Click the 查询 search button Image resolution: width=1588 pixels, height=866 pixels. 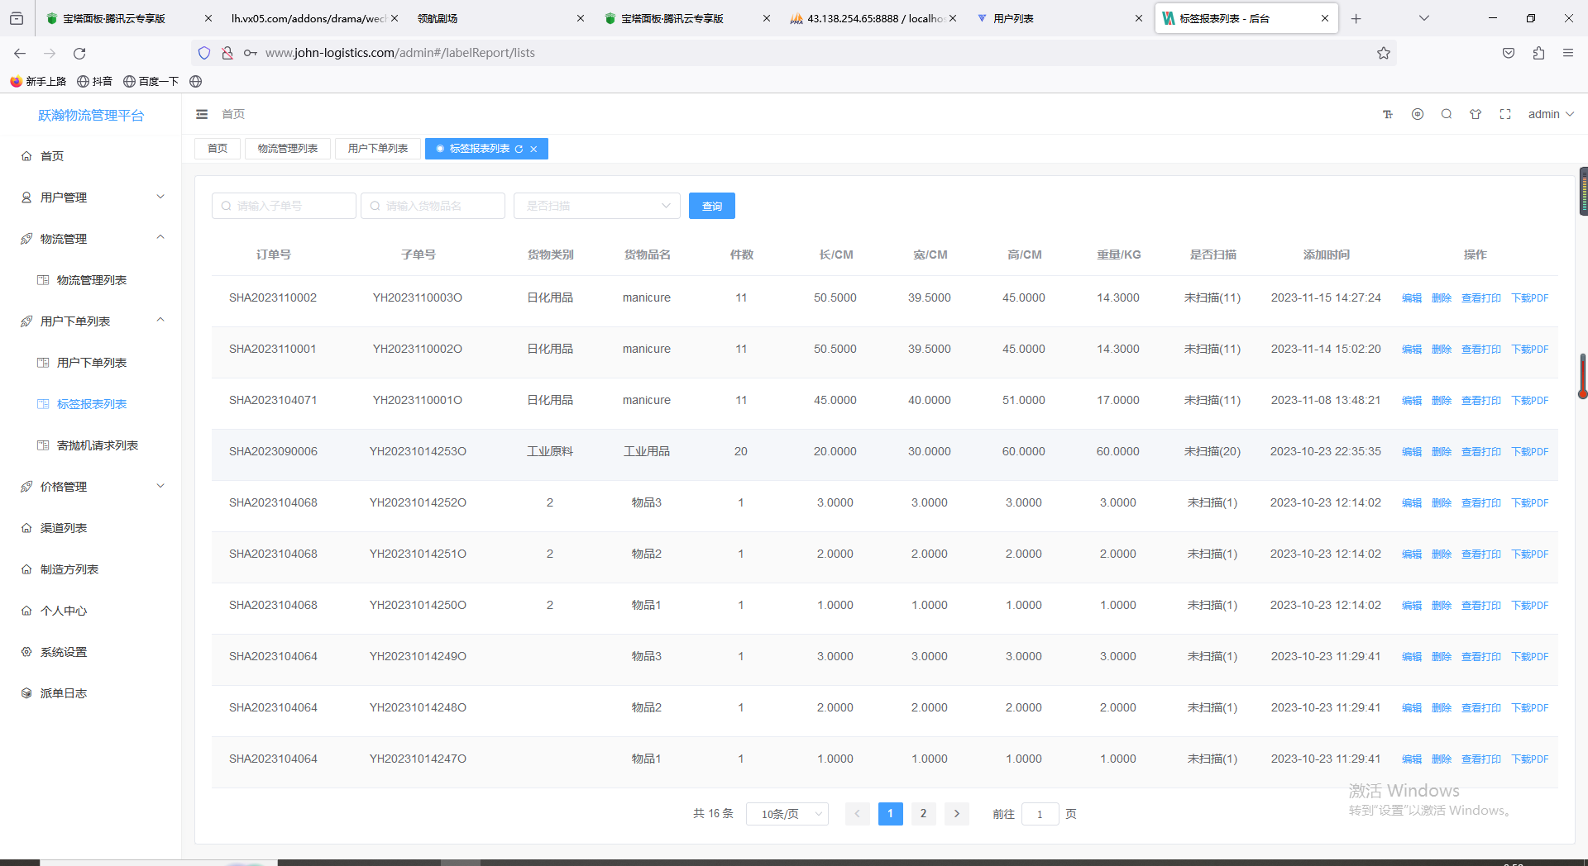712,206
